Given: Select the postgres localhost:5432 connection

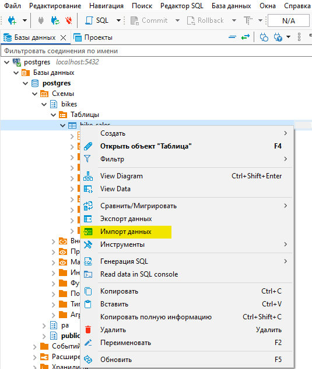Looking at the screenshot, I should pos(55,62).
